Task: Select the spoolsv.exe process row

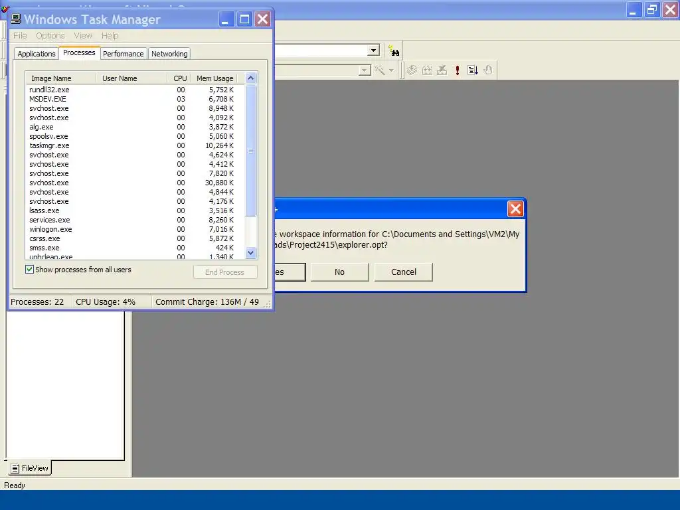Action: tap(135, 136)
